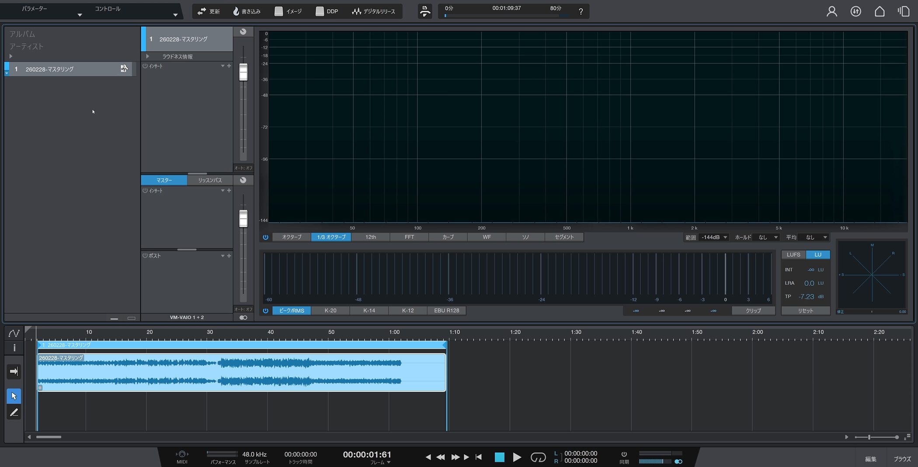918x467 pixels.
Task: Click the リセット button under loudness meter
Action: click(805, 311)
